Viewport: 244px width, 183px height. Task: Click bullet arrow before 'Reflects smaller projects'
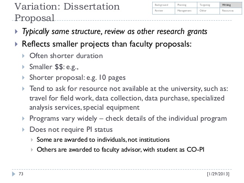click(x=16, y=44)
